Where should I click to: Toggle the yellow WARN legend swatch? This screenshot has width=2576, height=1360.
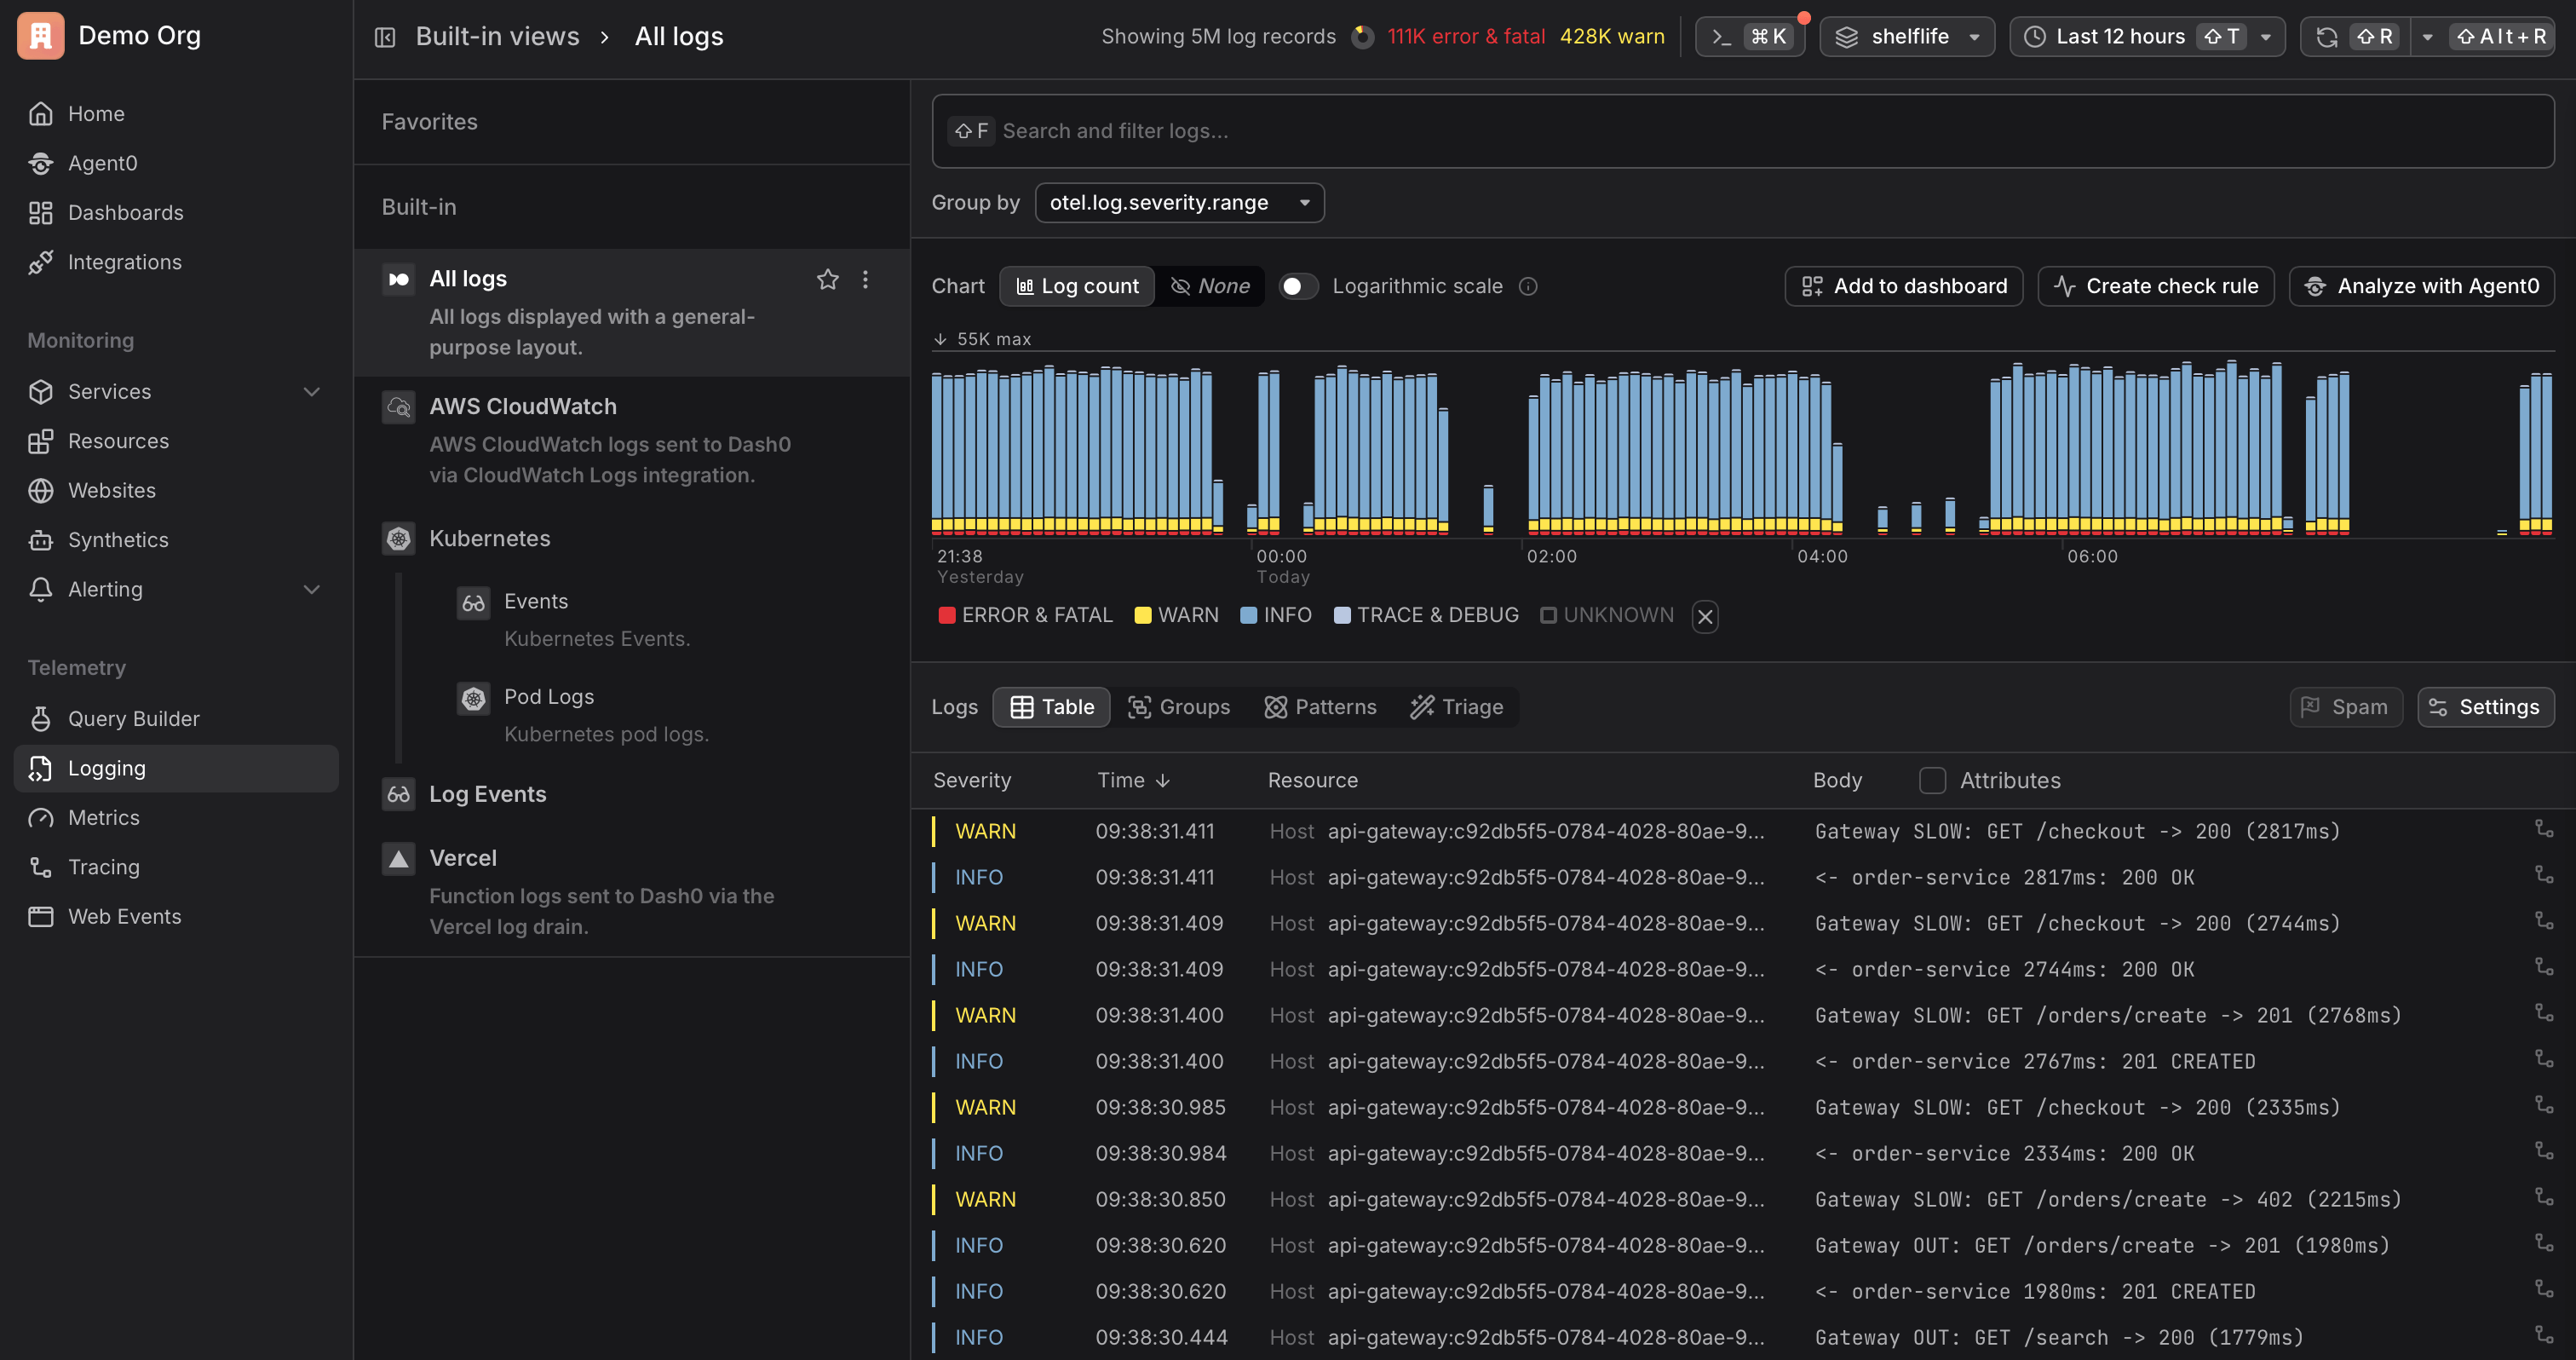(x=1143, y=615)
